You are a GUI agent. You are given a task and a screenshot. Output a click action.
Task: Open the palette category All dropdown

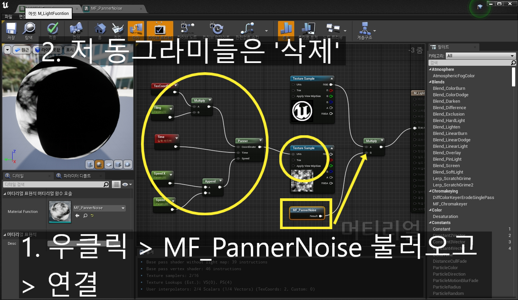point(481,56)
